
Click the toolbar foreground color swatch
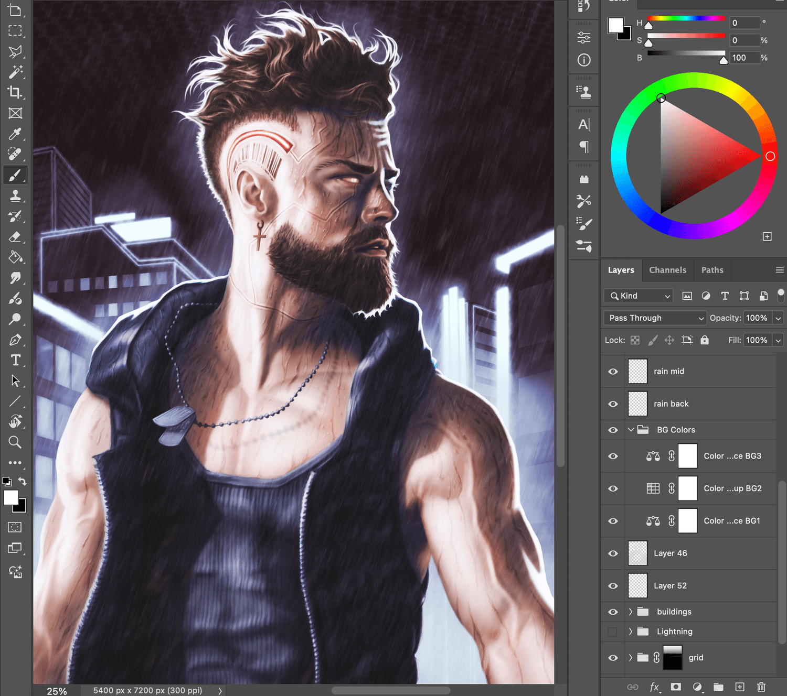click(11, 497)
